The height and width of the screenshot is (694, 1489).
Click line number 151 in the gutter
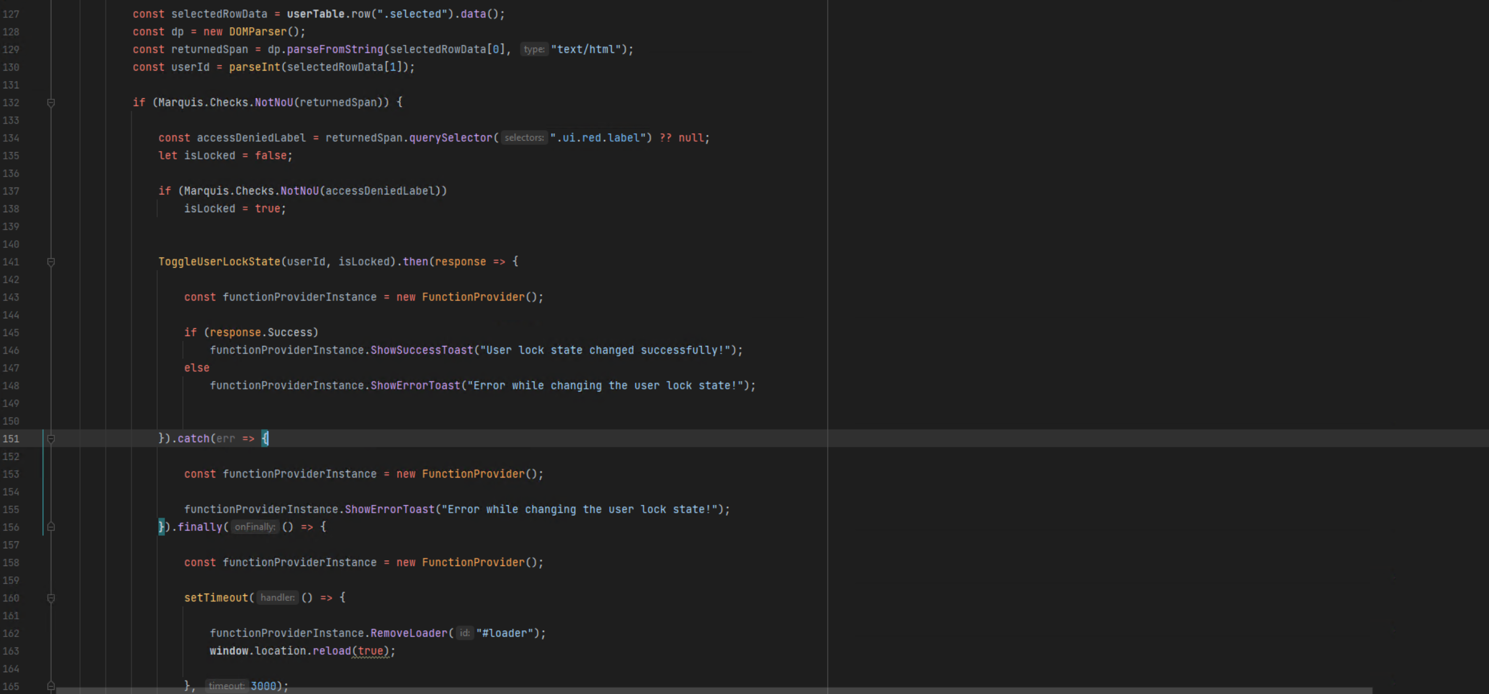pyautogui.click(x=11, y=439)
